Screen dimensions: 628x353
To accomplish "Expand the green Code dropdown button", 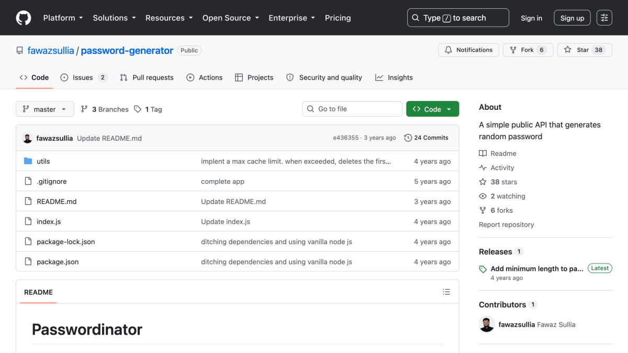I will 433,109.
